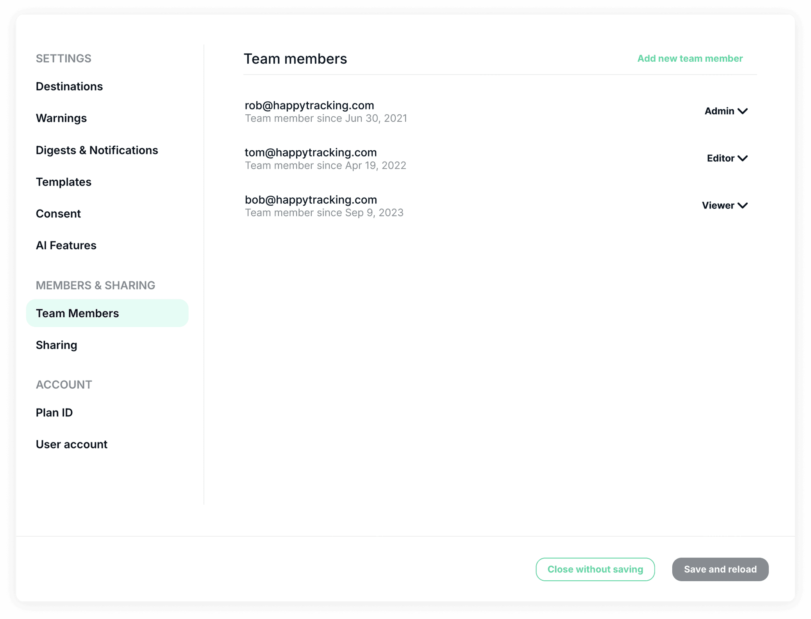This screenshot has height=619, width=811.
Task: Switch to the Sharing section
Action: click(x=57, y=345)
